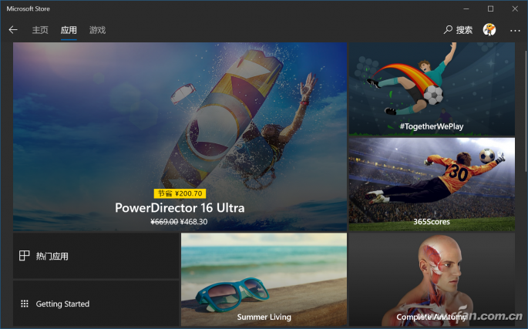
Task: Open 搜索 search box label
Action: 464,30
